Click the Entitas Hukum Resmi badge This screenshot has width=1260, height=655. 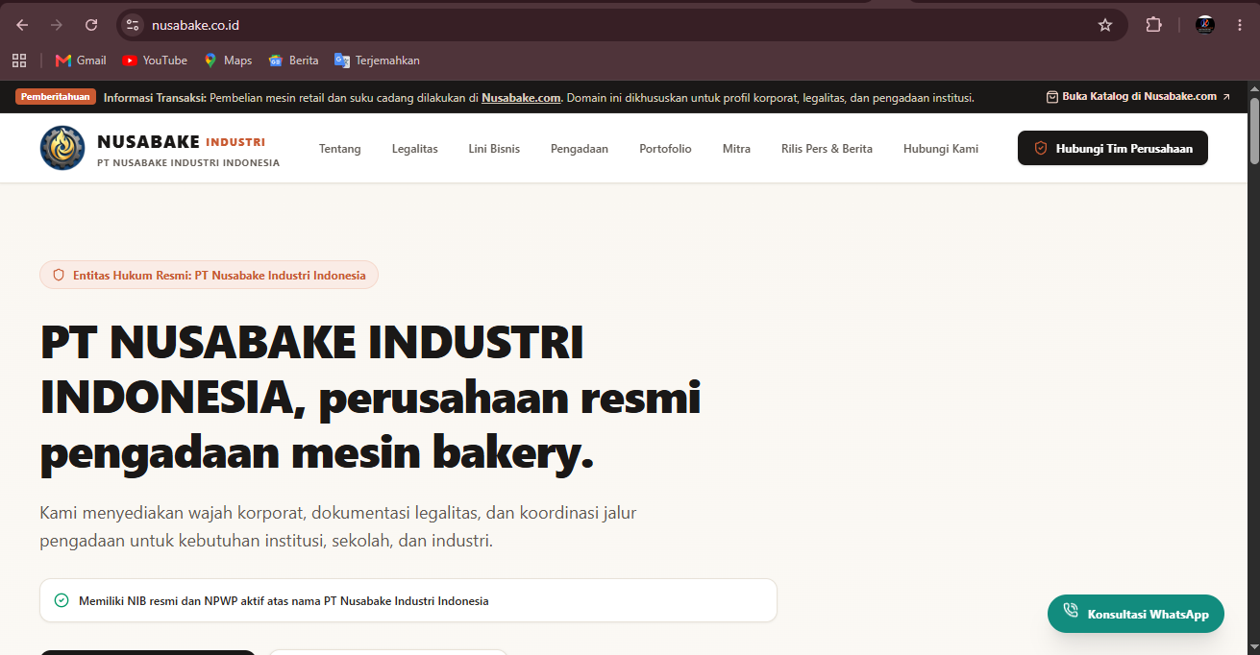click(209, 275)
